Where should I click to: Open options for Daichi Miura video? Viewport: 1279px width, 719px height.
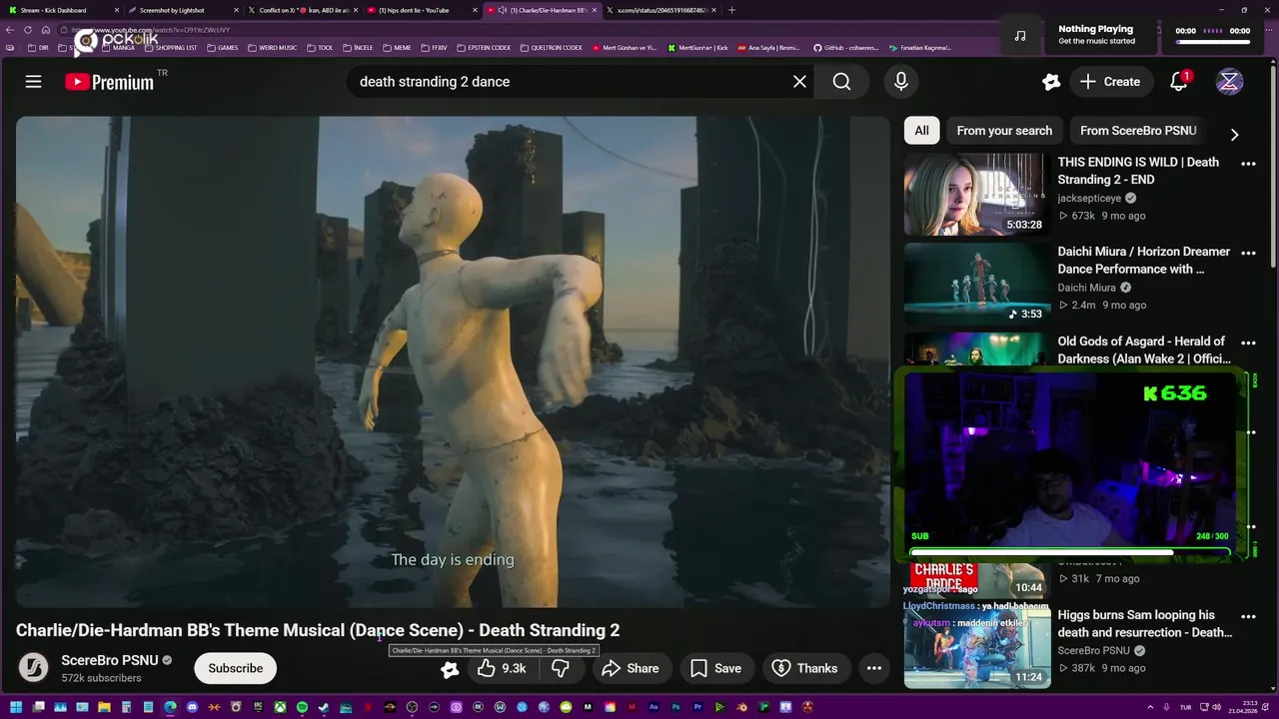click(1248, 254)
